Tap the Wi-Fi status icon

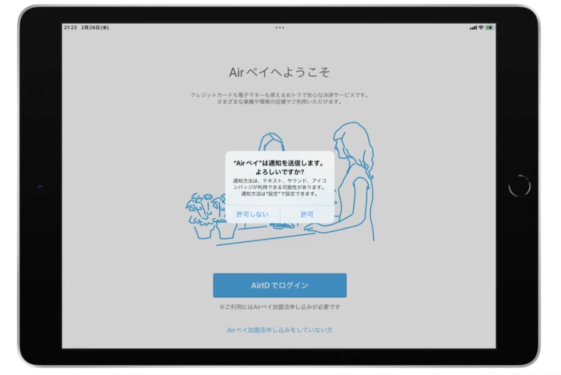[x=481, y=28]
